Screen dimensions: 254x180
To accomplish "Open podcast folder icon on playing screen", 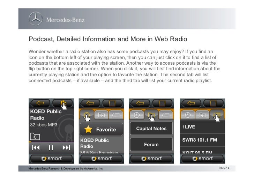I will click(35, 136).
